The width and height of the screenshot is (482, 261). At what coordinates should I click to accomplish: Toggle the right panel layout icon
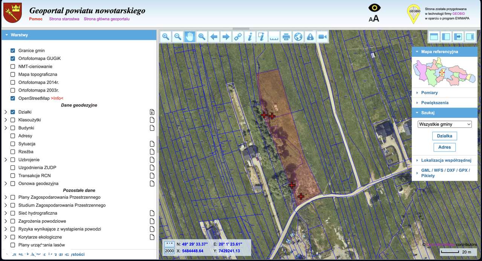[470, 37]
